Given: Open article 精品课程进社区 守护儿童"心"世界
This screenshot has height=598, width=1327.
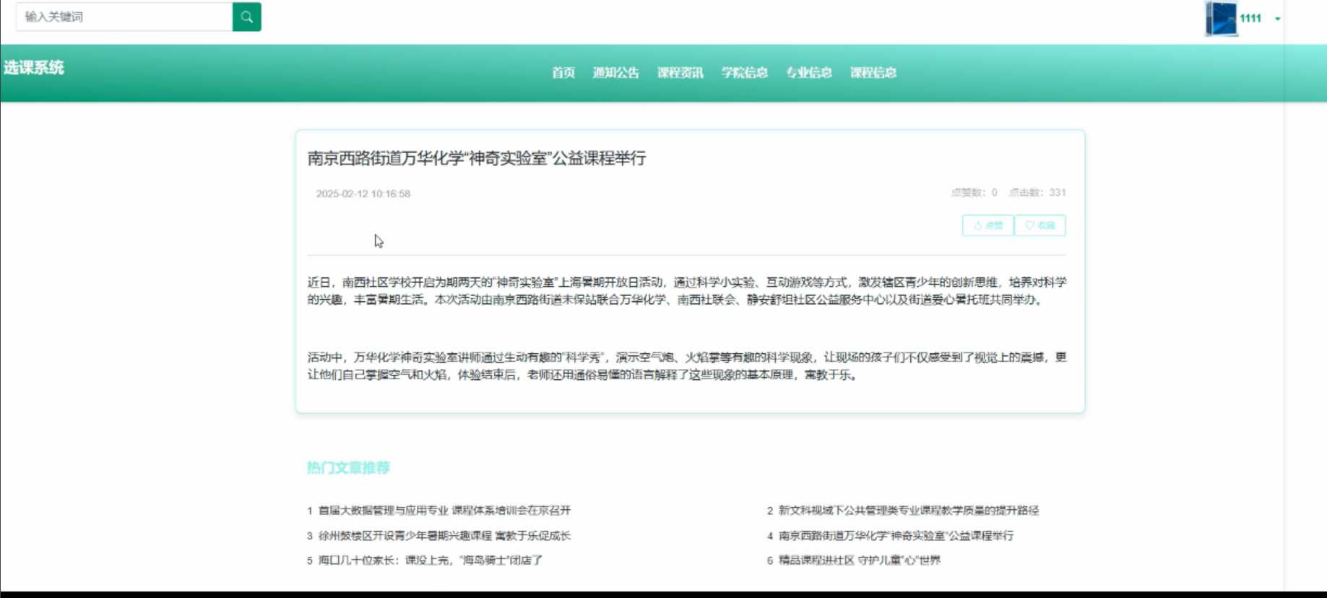Looking at the screenshot, I should tap(859, 560).
